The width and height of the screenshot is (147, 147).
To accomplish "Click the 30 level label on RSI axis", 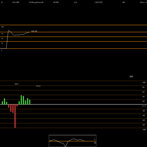I will coord(2,43).
